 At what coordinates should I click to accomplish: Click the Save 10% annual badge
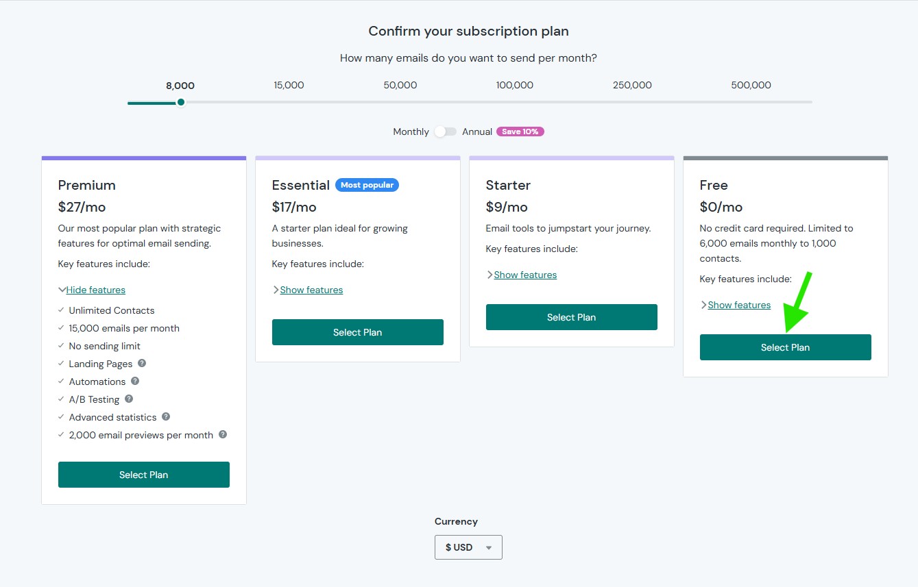[520, 132]
